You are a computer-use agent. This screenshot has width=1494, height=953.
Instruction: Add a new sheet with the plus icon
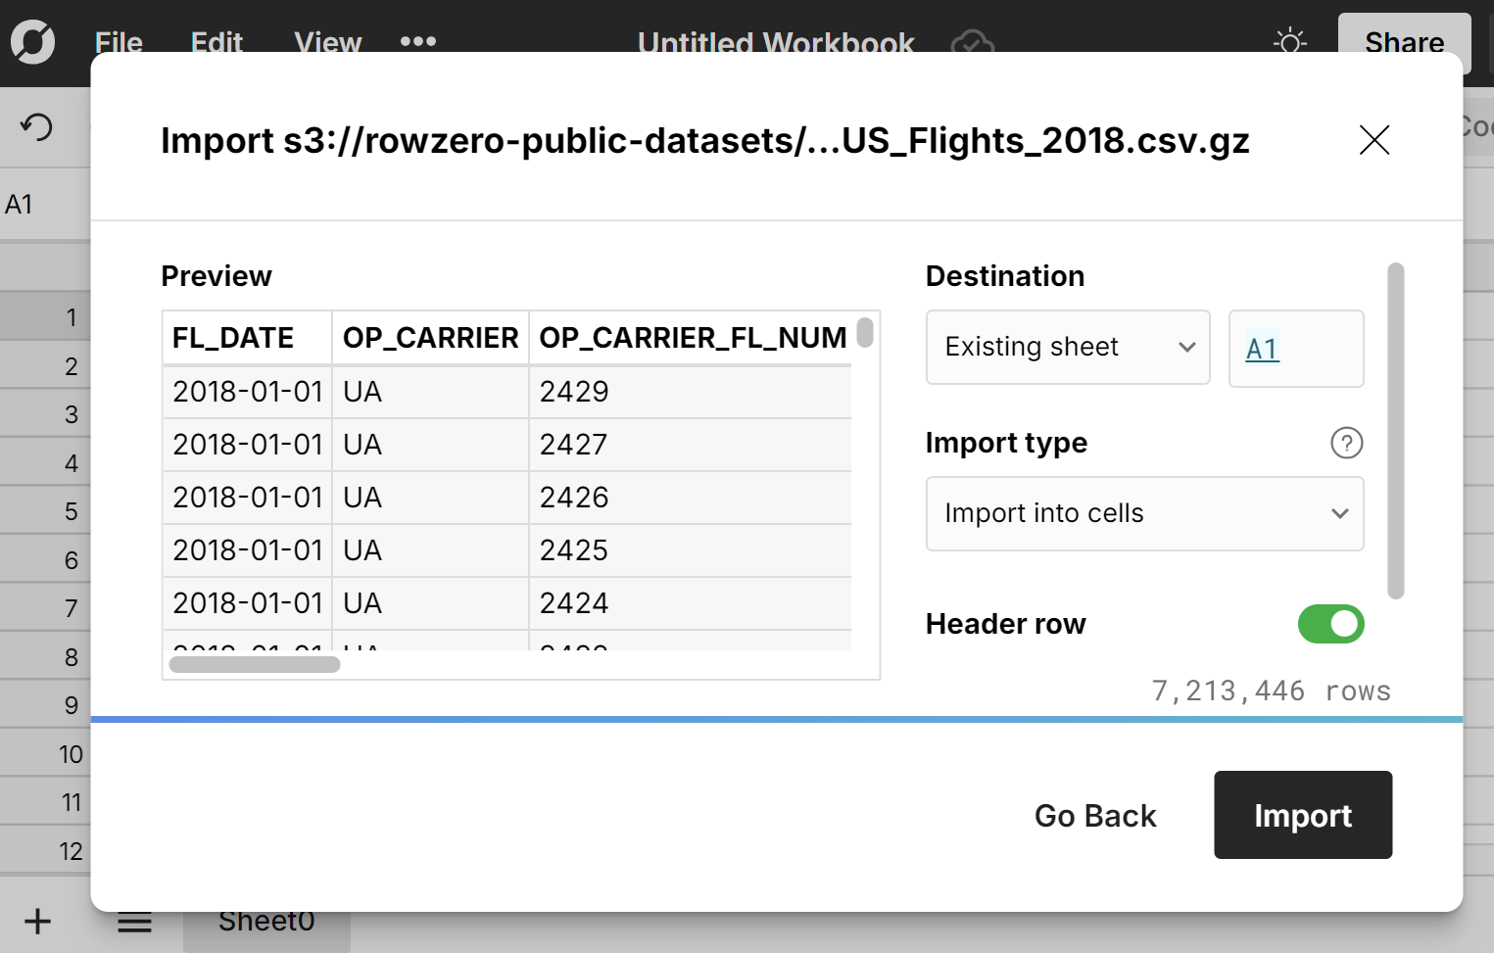point(37,921)
